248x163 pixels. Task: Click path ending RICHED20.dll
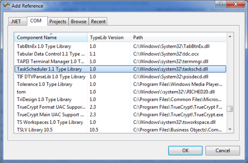(174, 92)
